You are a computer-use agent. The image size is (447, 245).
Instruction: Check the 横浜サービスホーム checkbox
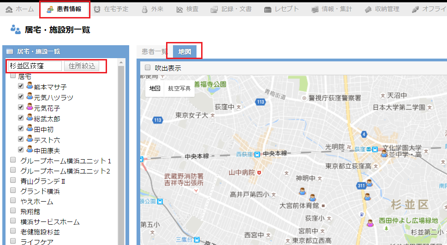13,221
